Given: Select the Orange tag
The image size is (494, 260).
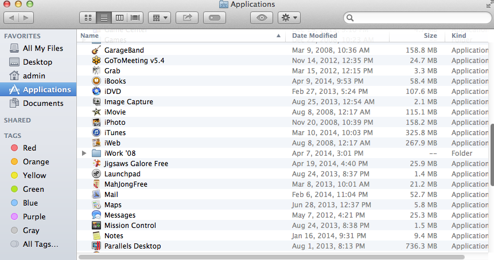Looking at the screenshot, I should click(38, 161).
